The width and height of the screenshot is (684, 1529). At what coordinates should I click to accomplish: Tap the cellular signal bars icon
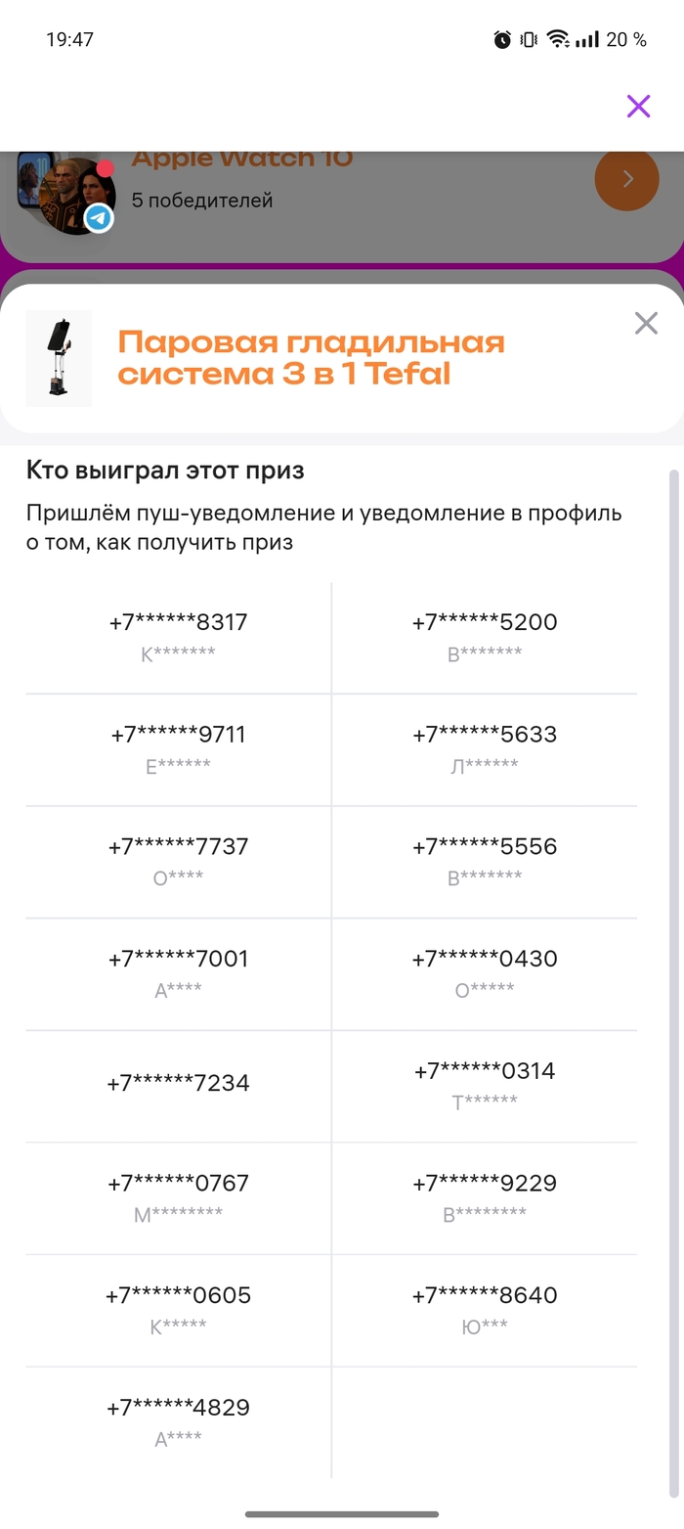tap(586, 40)
